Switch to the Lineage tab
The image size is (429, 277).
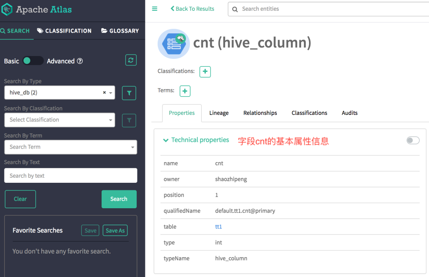click(x=219, y=113)
